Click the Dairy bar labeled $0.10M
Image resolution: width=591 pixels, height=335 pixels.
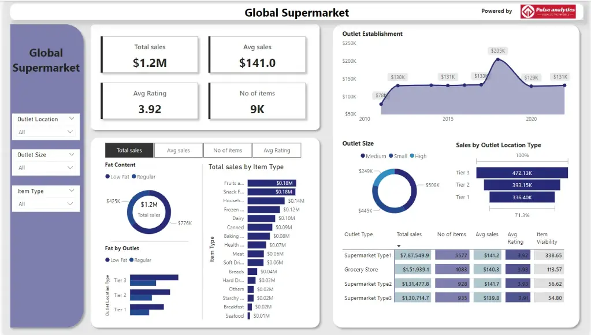[x=261, y=218]
